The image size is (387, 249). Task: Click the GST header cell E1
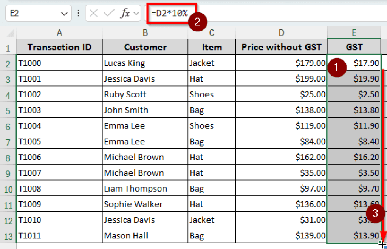353,47
